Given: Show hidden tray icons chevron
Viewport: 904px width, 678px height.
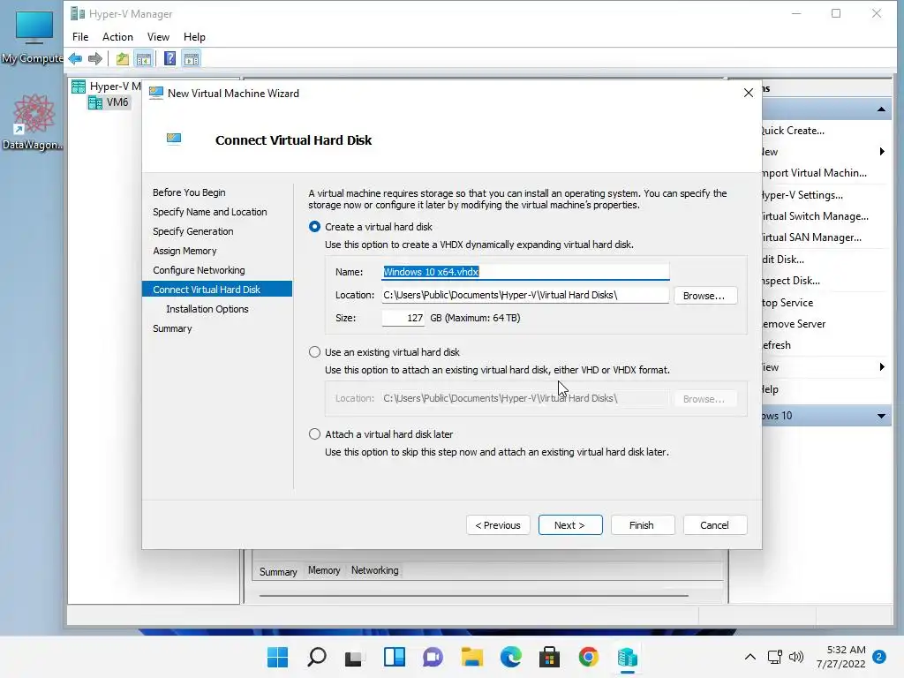Looking at the screenshot, I should 750,657.
